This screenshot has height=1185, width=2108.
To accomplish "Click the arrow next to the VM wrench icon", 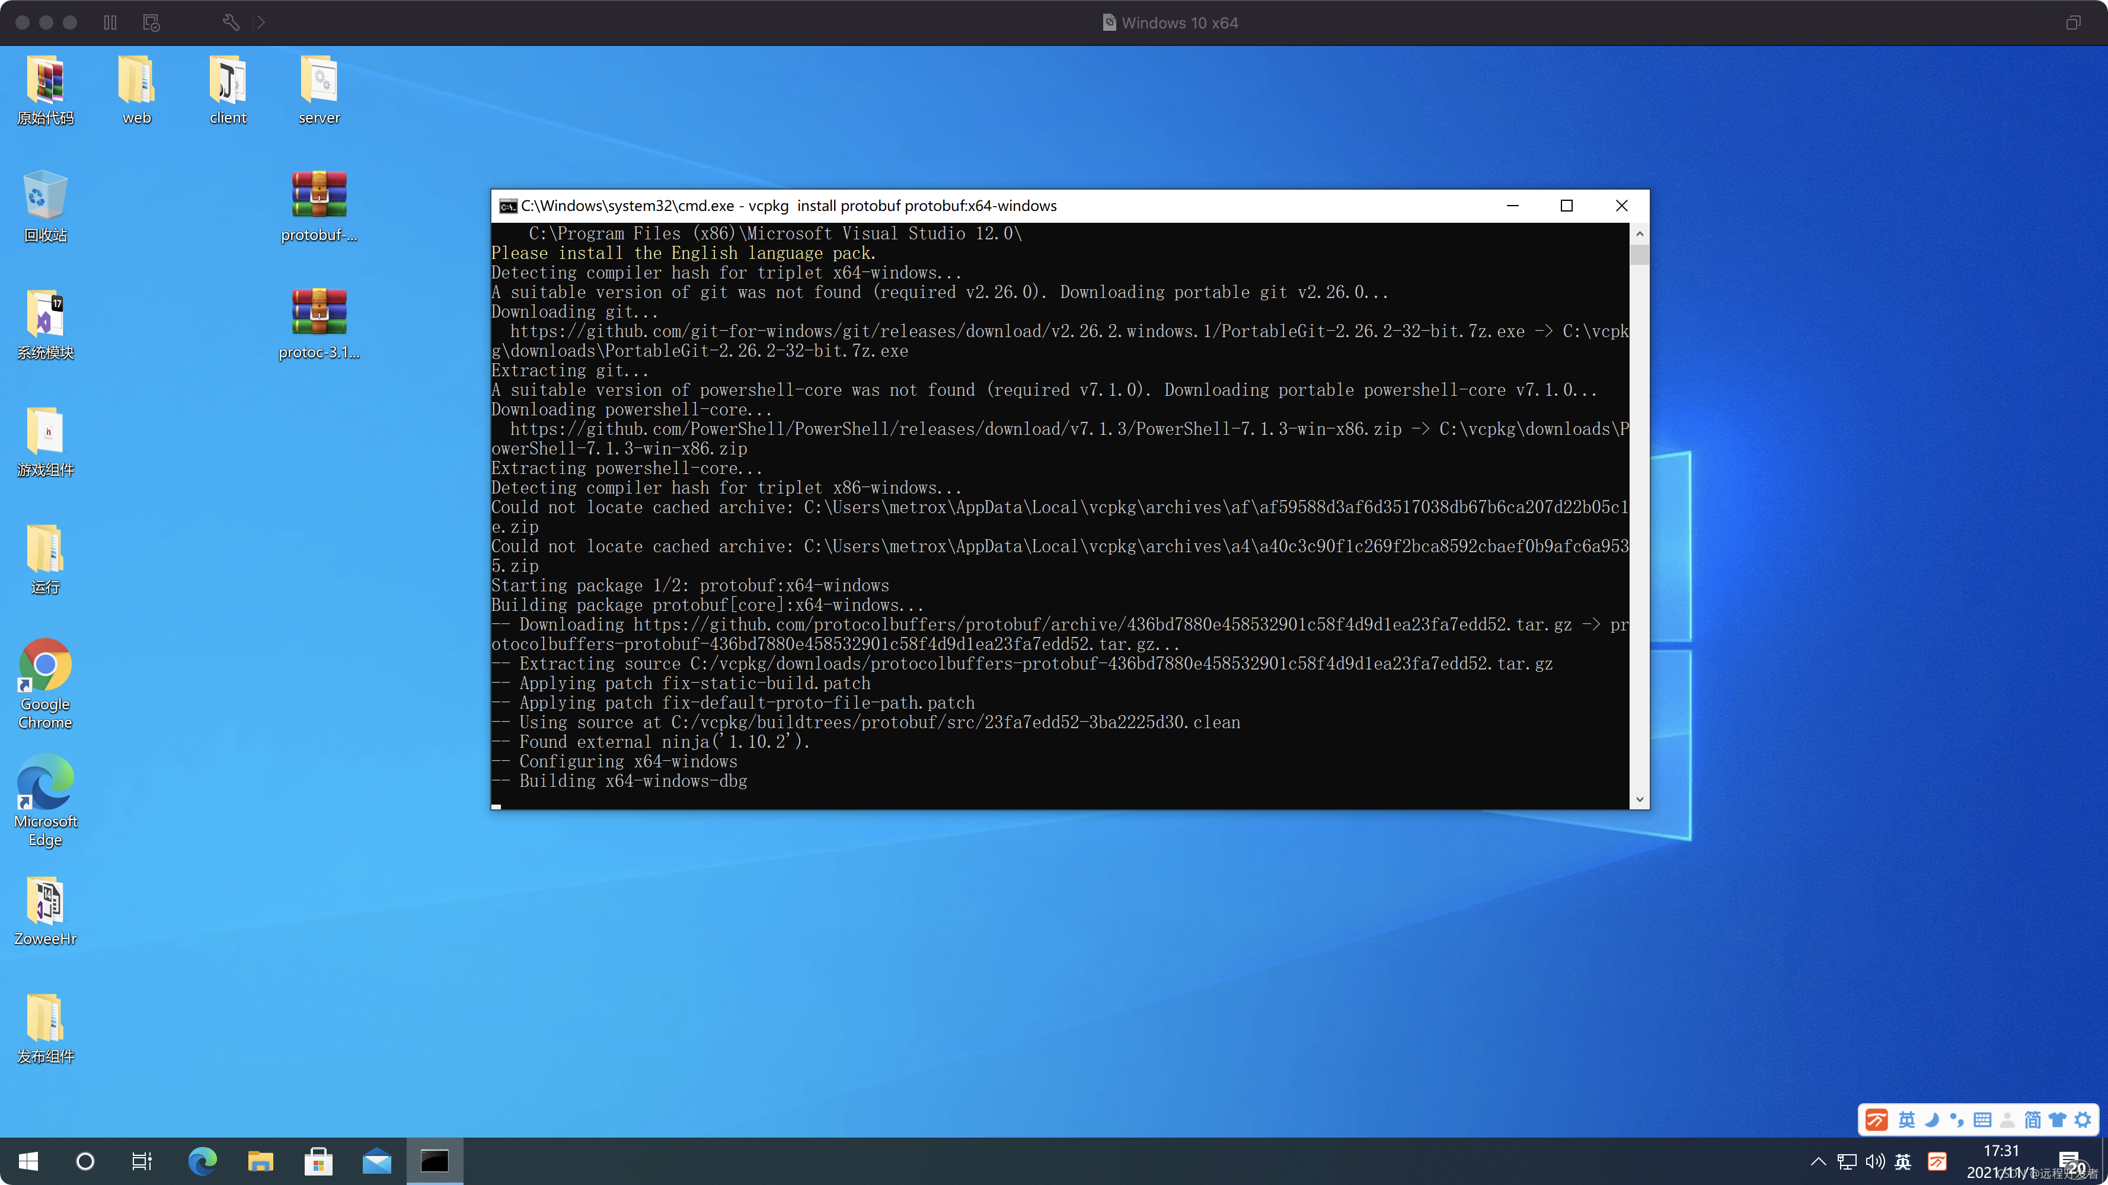I will [x=260, y=23].
